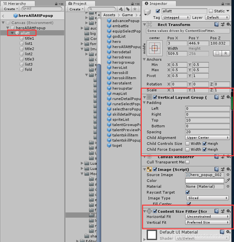Uncheck Child Controls Size Height
The image size is (234, 242).
(x=204, y=144)
